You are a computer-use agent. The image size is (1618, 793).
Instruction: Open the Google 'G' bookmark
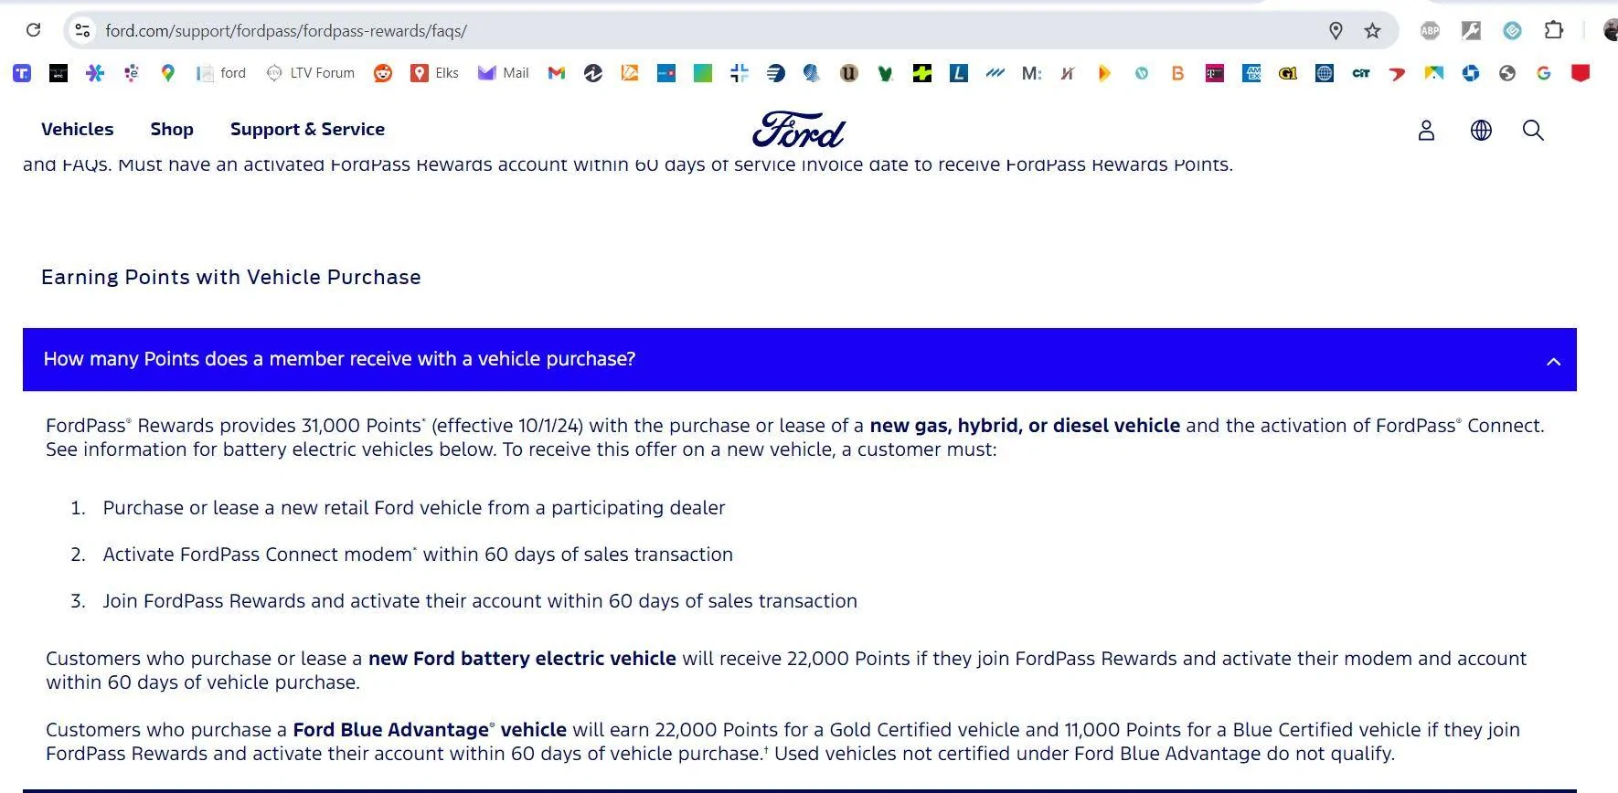tap(1544, 73)
